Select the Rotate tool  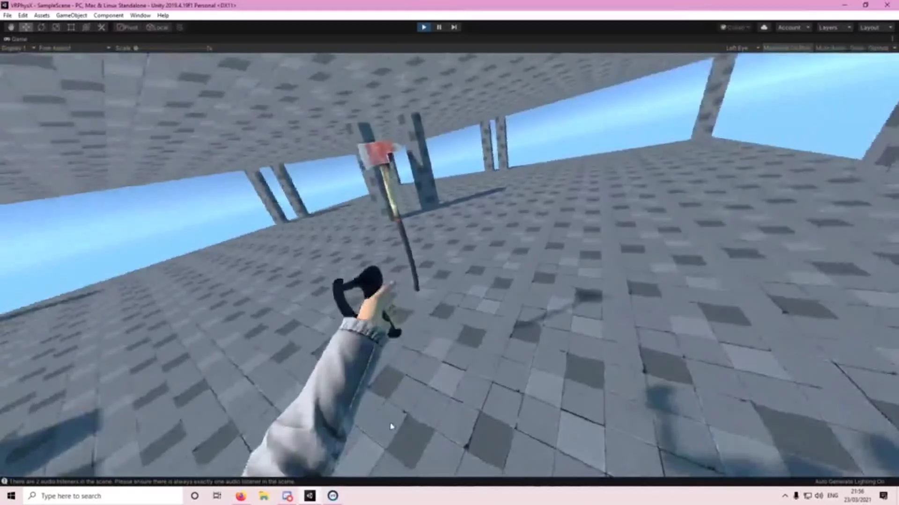tap(41, 27)
